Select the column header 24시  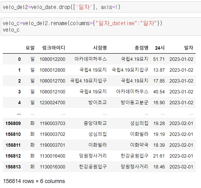click(160, 48)
